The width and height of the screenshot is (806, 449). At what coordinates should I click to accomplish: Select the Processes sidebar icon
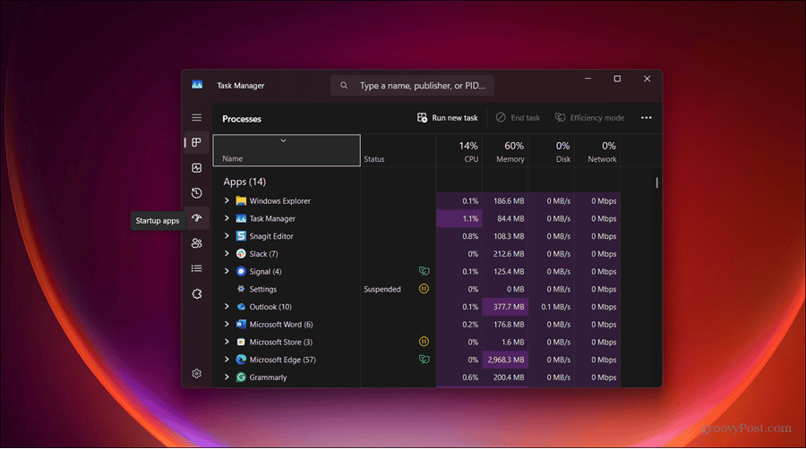[x=196, y=142]
